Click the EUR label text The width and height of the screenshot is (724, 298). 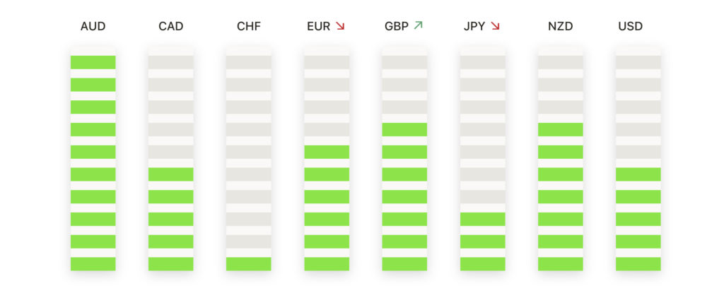click(x=318, y=27)
